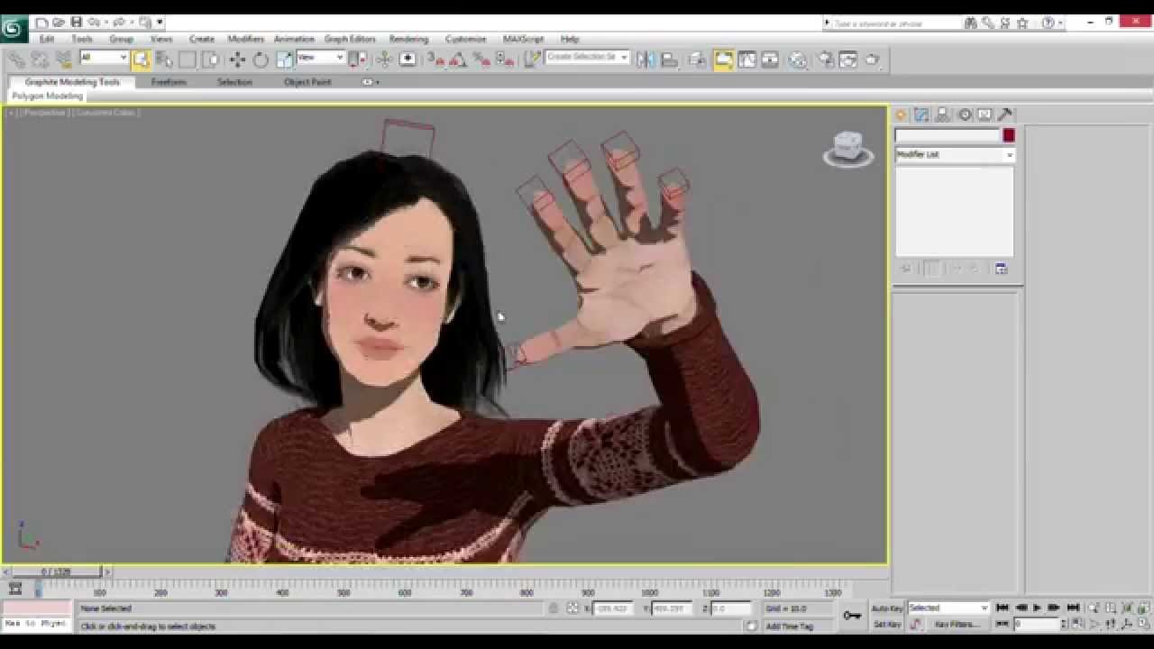Expand the quick access toolbar arrow
The width and height of the screenshot is (1154, 649).
[160, 23]
